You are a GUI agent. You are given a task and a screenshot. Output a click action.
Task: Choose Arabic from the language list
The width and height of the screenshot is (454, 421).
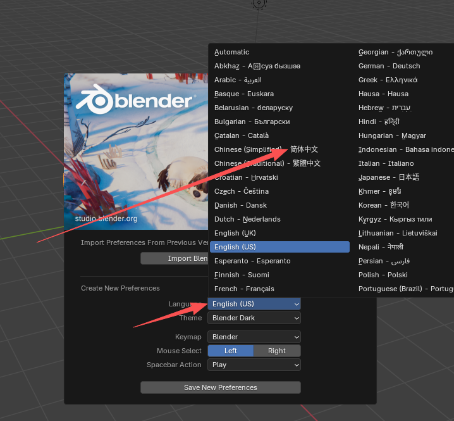click(279, 80)
